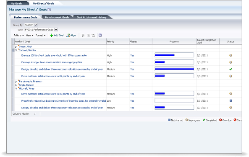Click Aligned Yes for Execute 100% unit tests
The image size is (249, 157).
point(132,55)
